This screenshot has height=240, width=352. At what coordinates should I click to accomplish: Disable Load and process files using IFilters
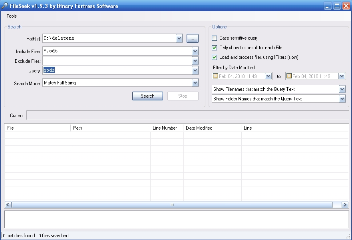[215, 57]
